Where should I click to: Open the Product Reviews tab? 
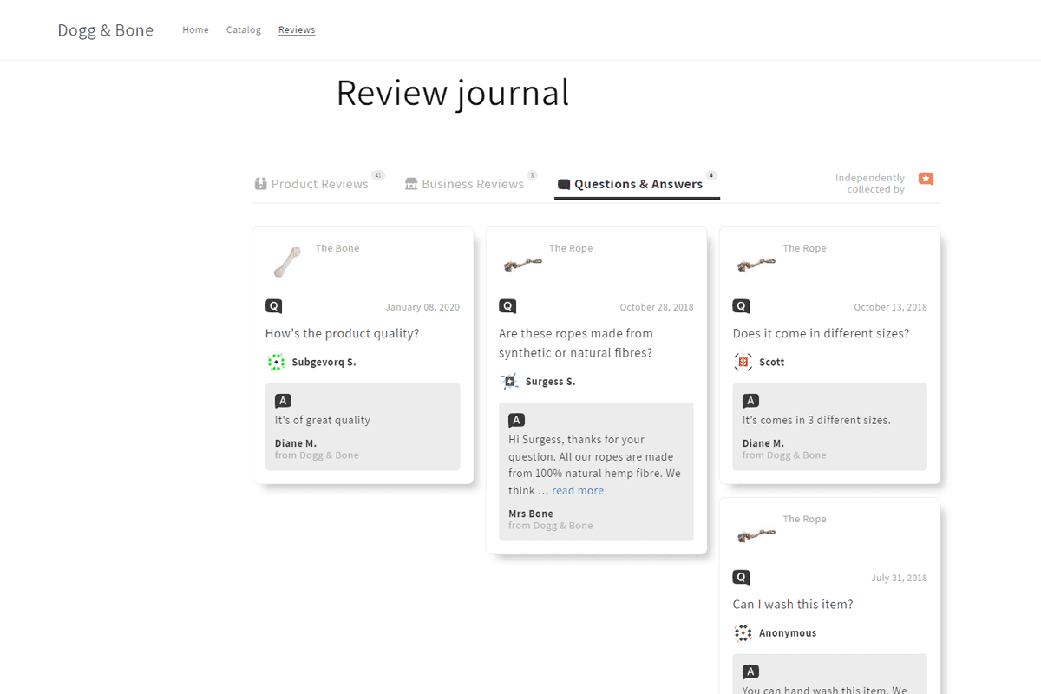pos(318,183)
